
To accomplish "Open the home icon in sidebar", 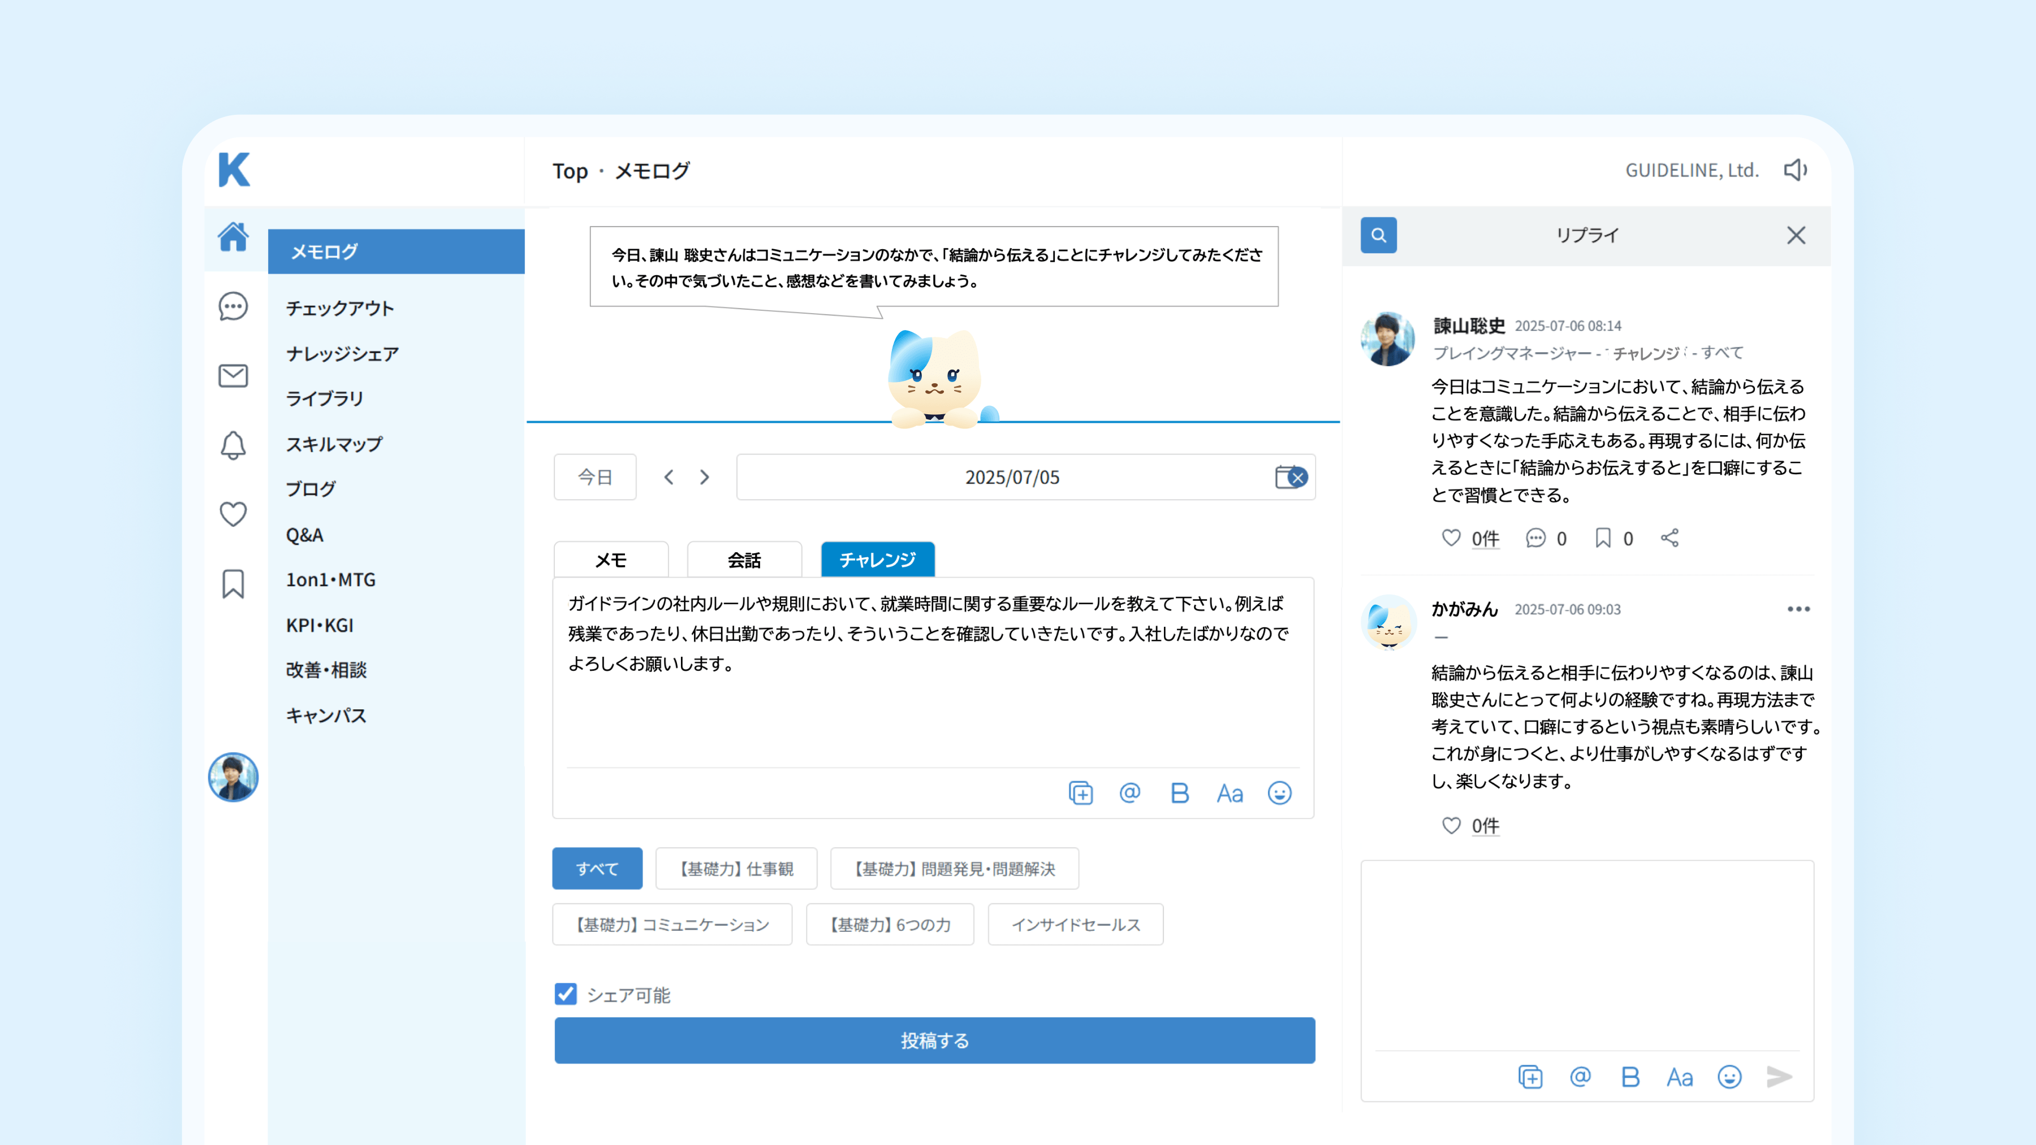I will pos(233,236).
